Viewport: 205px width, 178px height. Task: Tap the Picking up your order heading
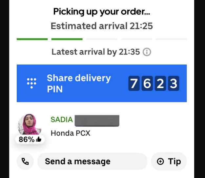coord(102,12)
